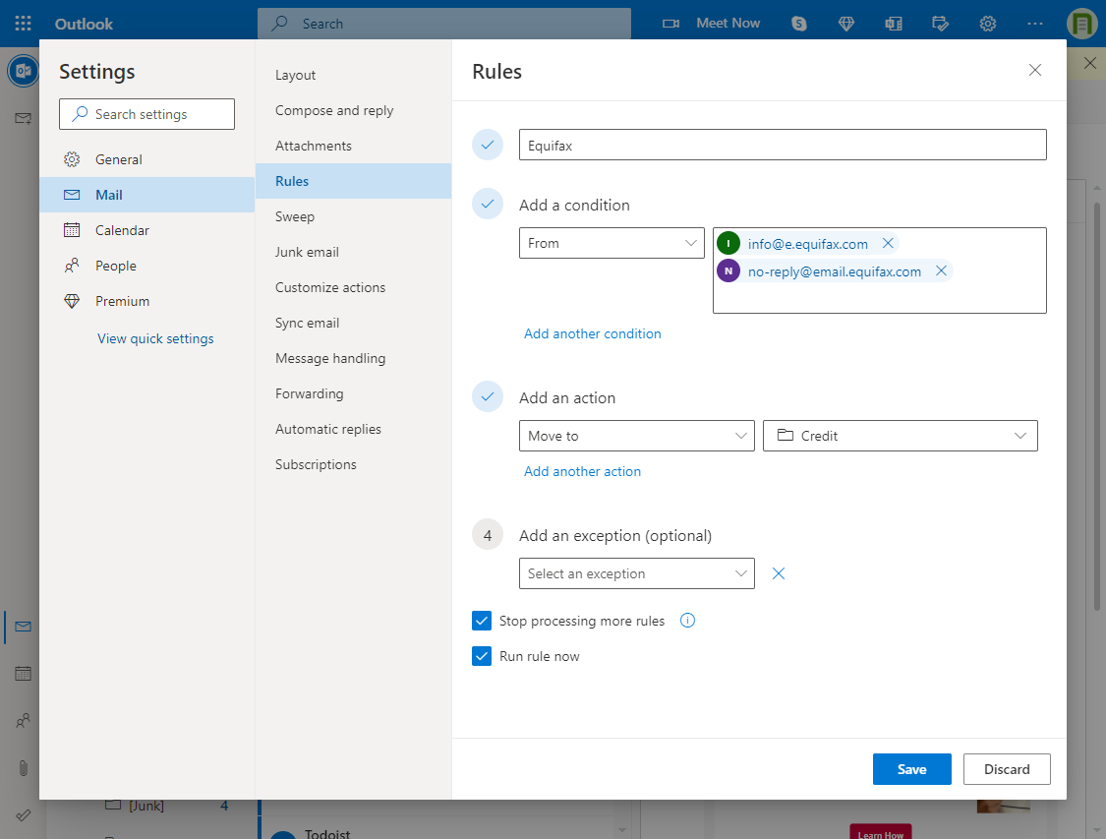The height and width of the screenshot is (839, 1106).
Task: Go to Sync email settings
Action: 353,323
